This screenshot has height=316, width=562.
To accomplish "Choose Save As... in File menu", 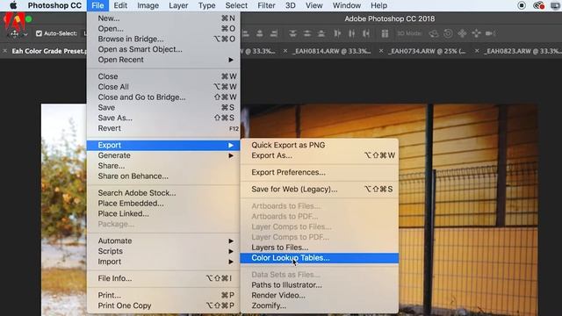I will (x=163, y=118).
